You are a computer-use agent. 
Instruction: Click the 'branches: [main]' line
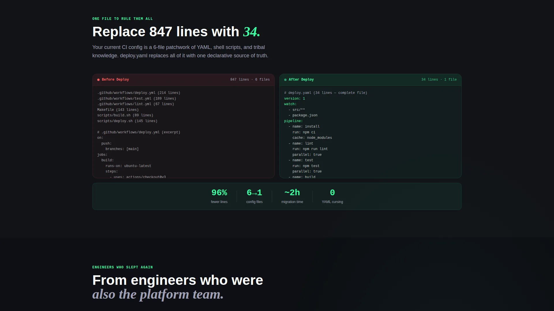coord(122,149)
